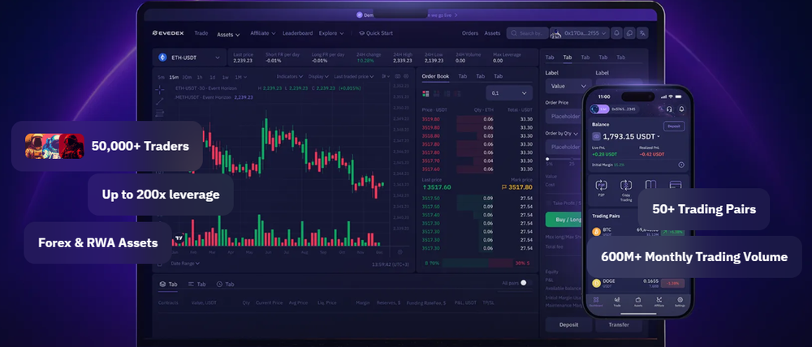Screen dimensions: 812x347
Task: Switch to the Order Book tab
Action: click(x=435, y=76)
